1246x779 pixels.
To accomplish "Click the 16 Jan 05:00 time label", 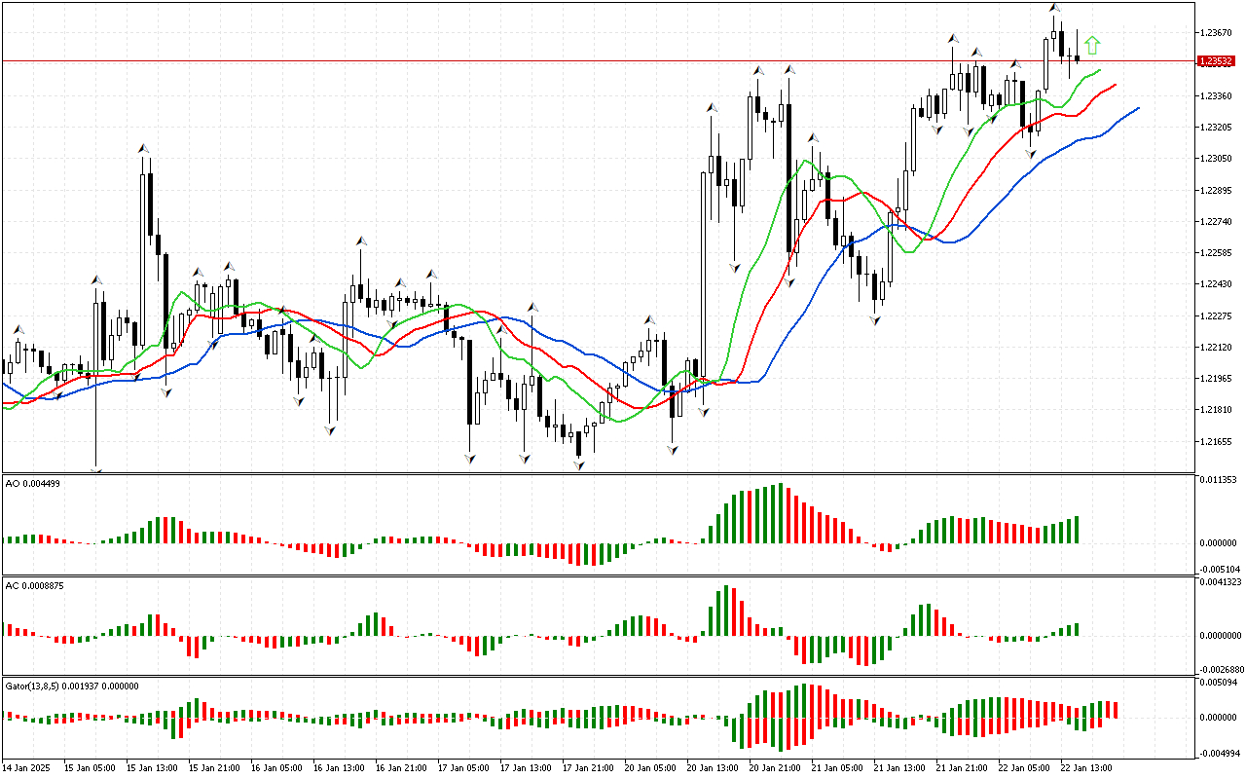I will [x=277, y=767].
